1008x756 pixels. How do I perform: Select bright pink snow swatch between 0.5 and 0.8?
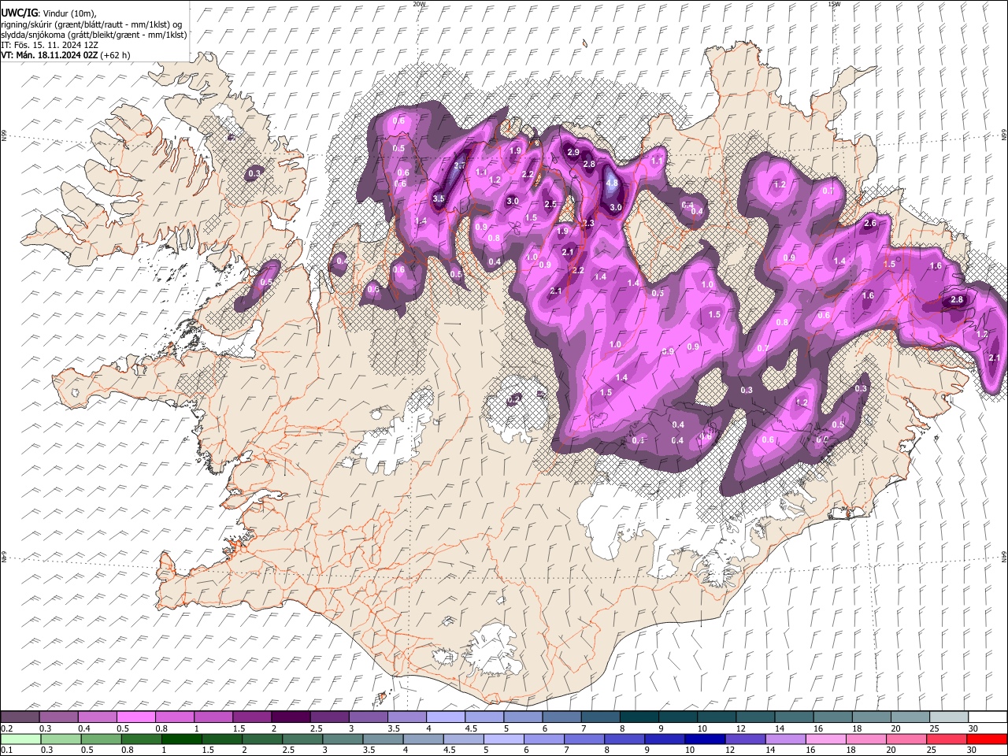[136, 717]
